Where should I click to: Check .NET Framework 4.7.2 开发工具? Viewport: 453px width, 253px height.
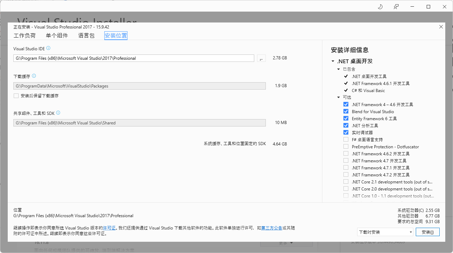coord(346,175)
